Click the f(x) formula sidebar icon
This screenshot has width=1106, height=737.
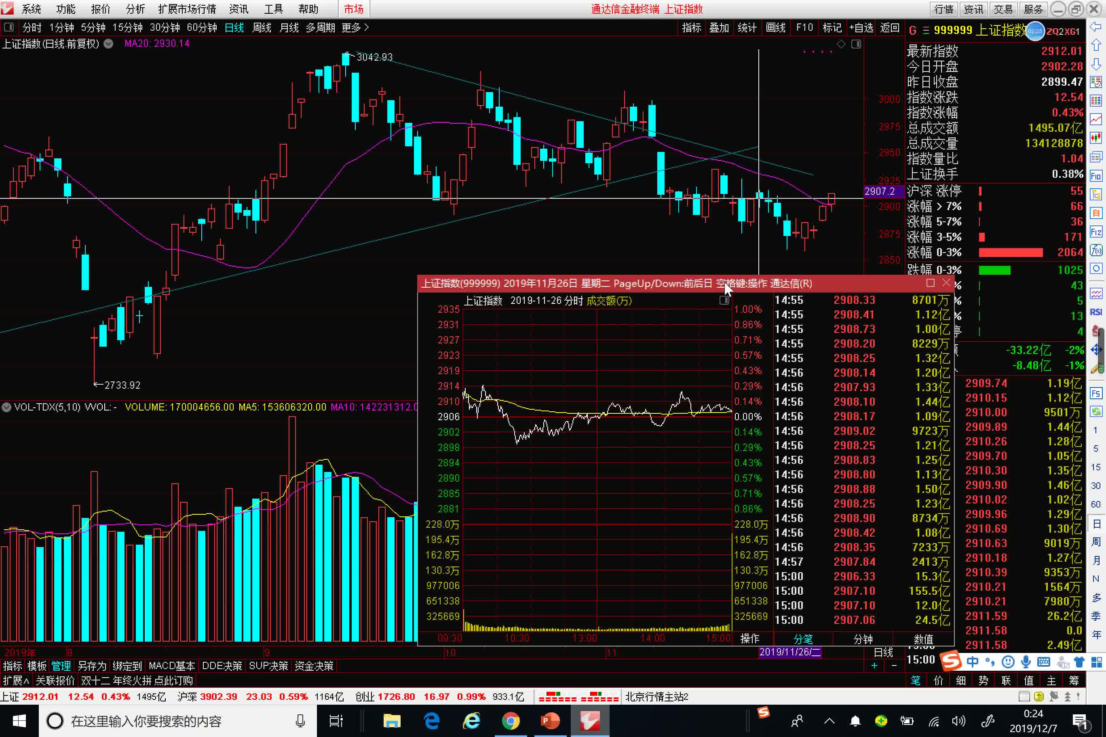[x=1096, y=250]
